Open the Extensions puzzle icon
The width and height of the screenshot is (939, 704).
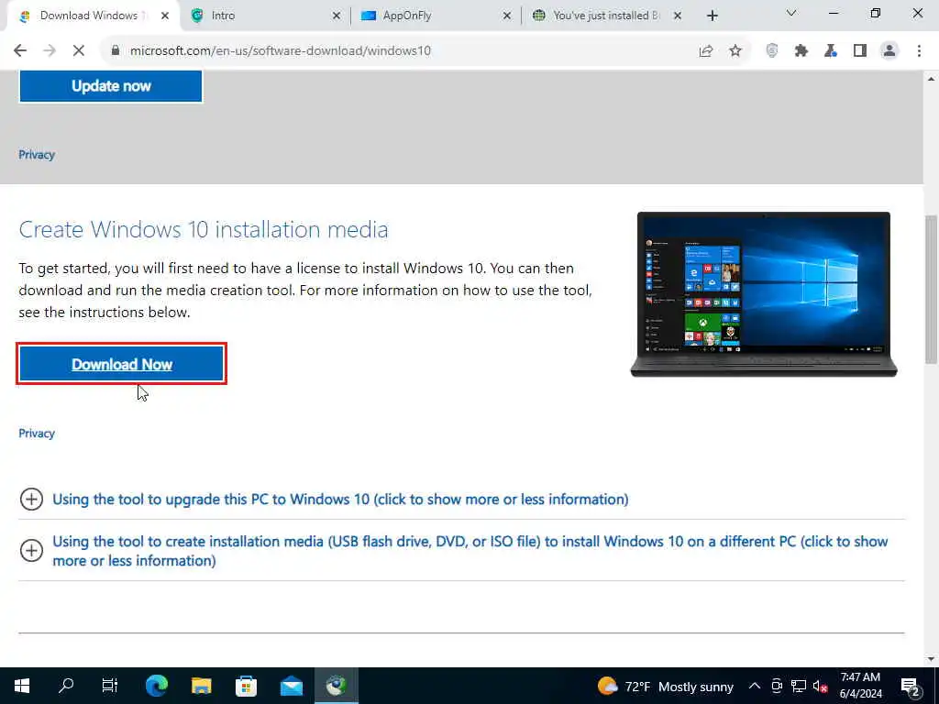tap(801, 51)
